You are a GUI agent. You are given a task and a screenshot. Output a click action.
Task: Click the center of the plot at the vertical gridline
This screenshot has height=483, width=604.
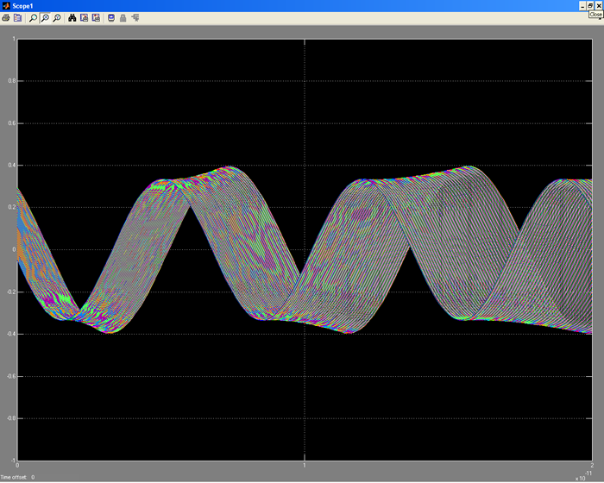(x=305, y=249)
